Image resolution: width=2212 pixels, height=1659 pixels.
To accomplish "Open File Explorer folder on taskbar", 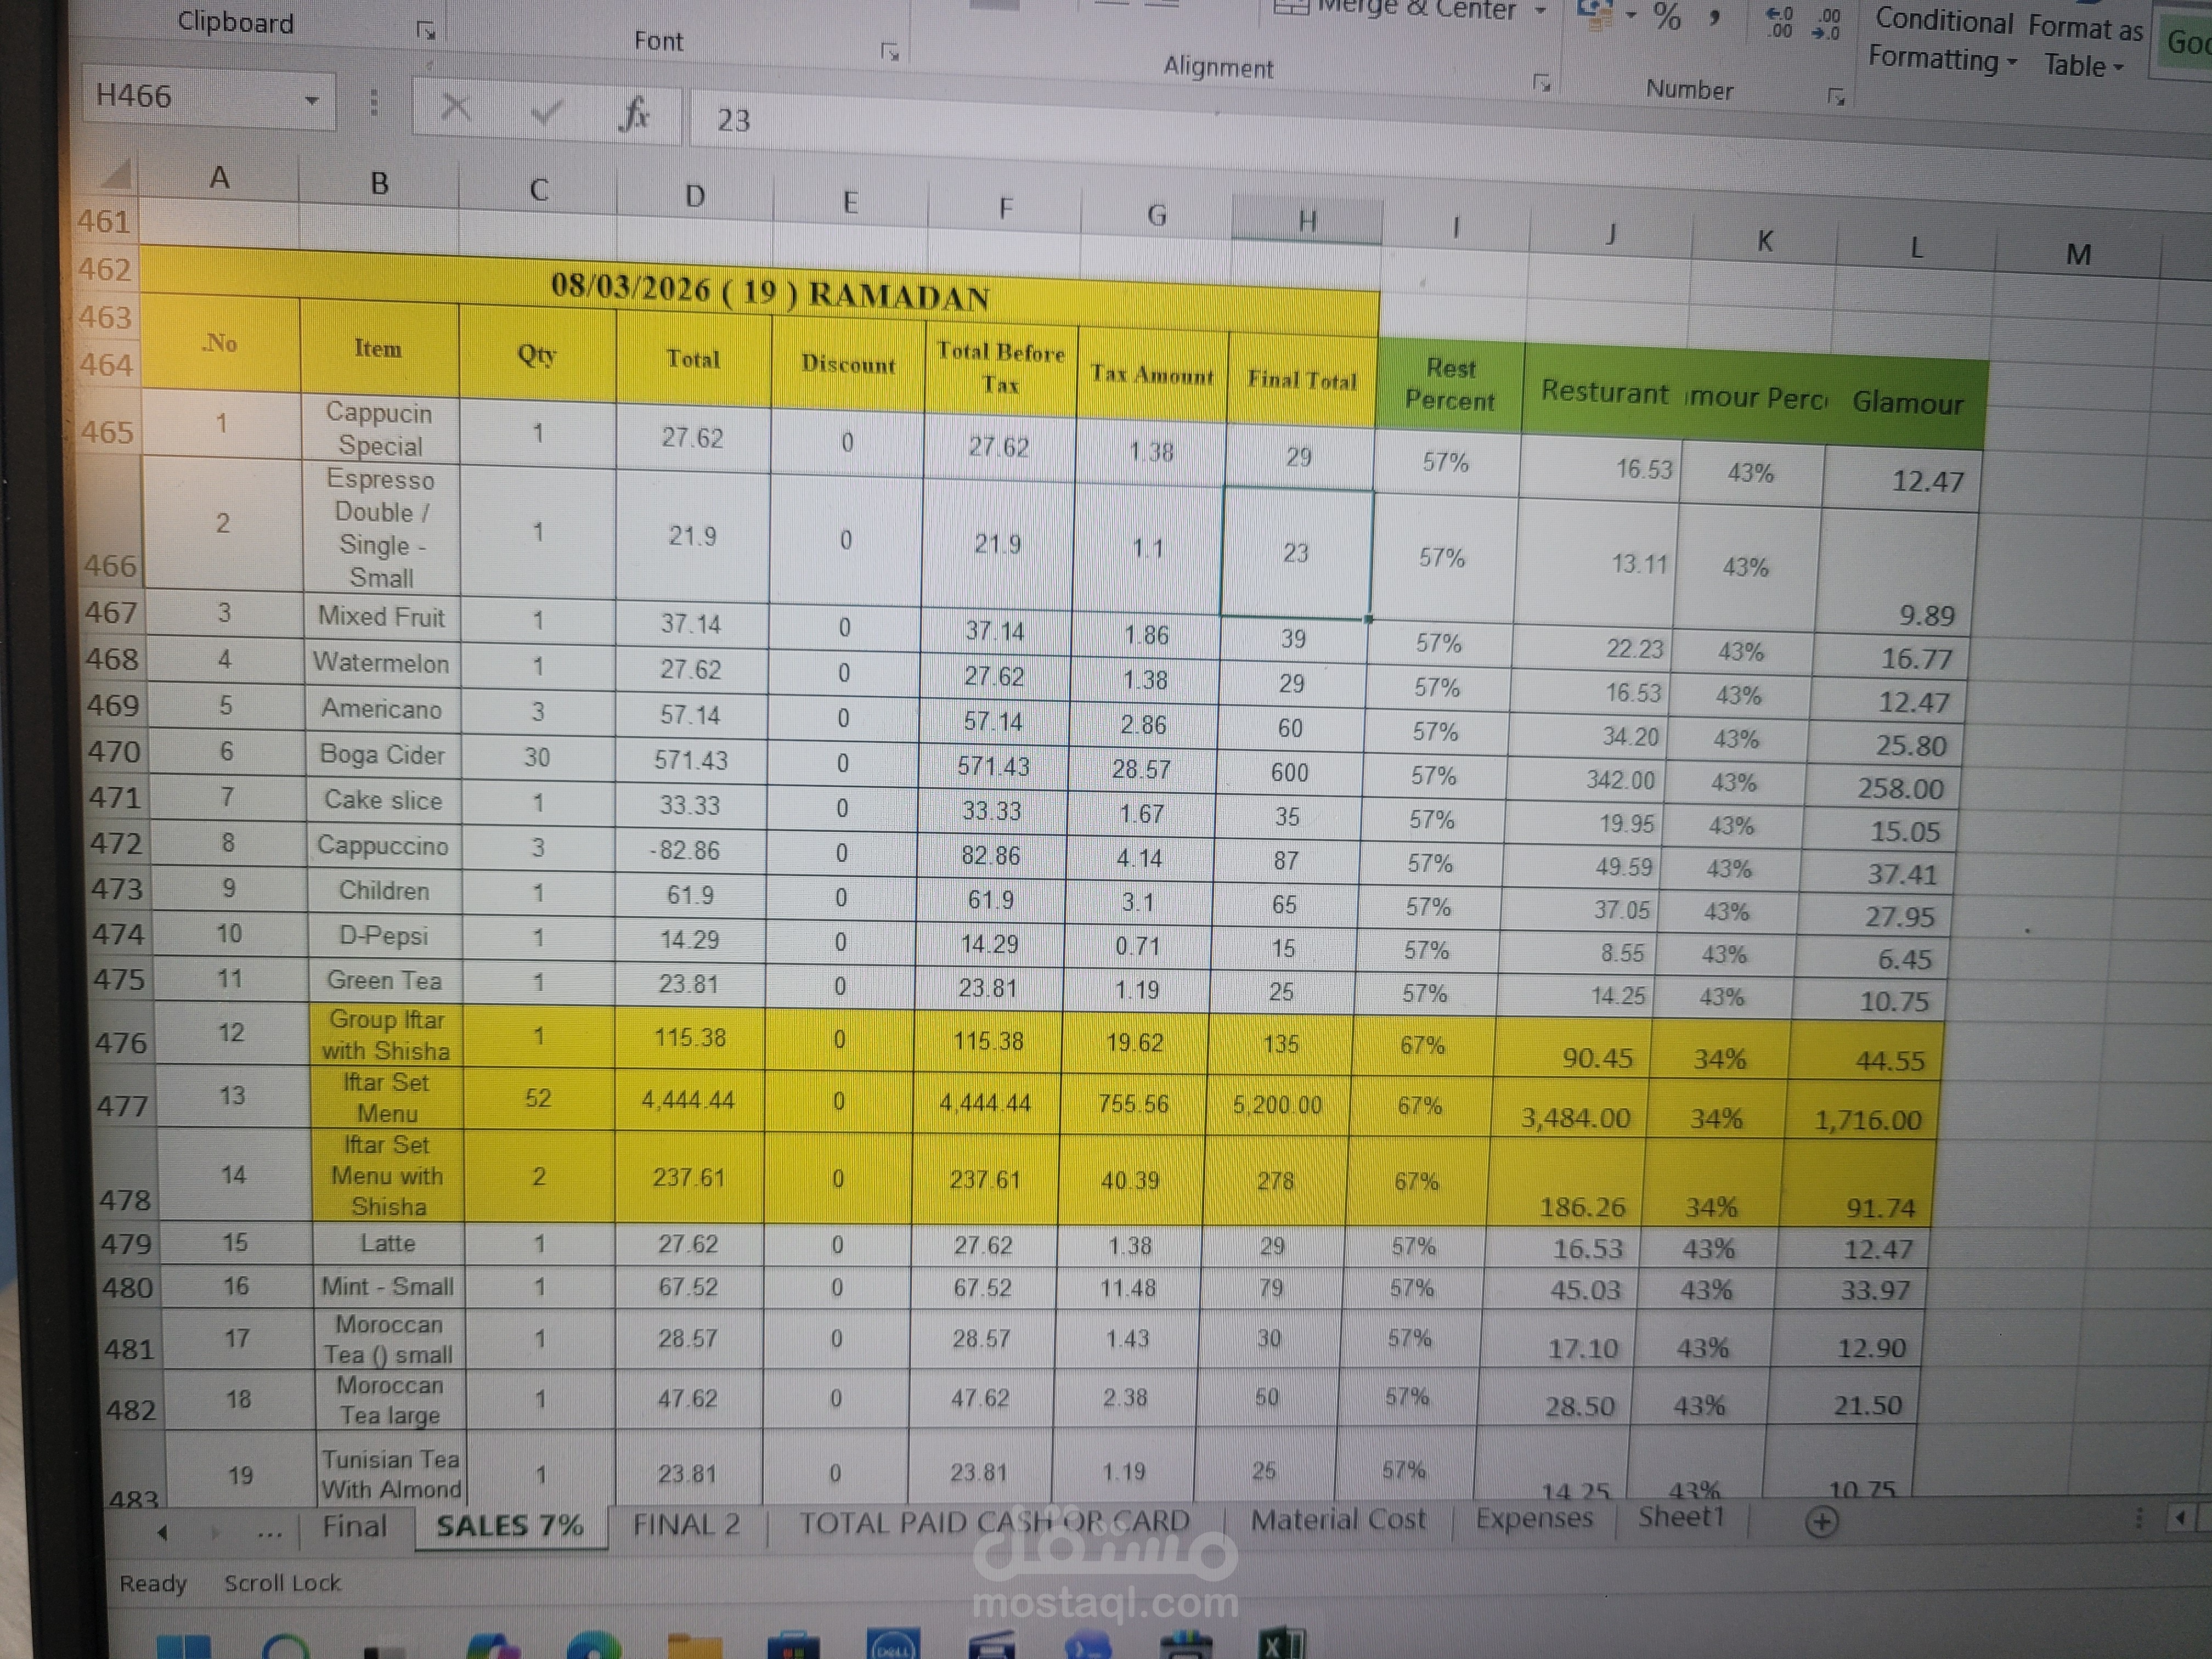I will pyautogui.click(x=695, y=1646).
